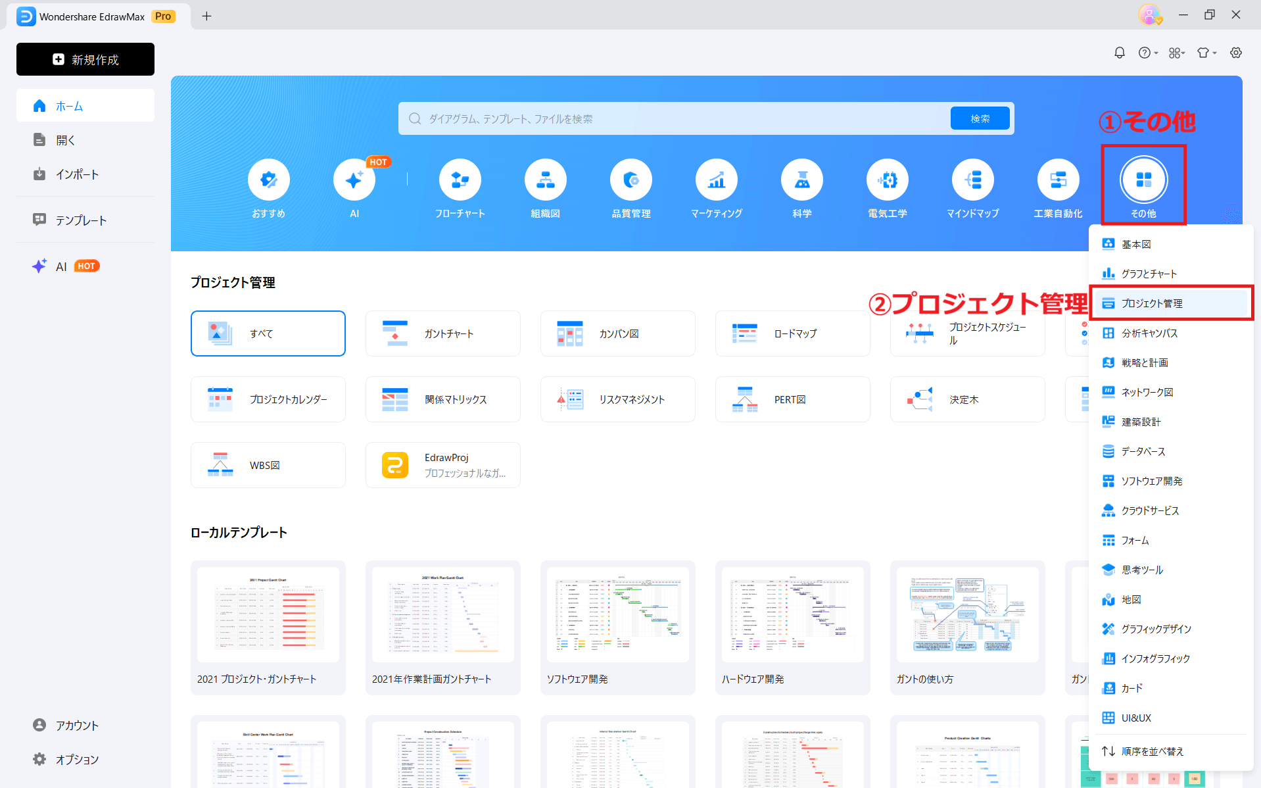The height and width of the screenshot is (788, 1261).
Task: Select the 品質管理 category icon
Action: pos(630,179)
